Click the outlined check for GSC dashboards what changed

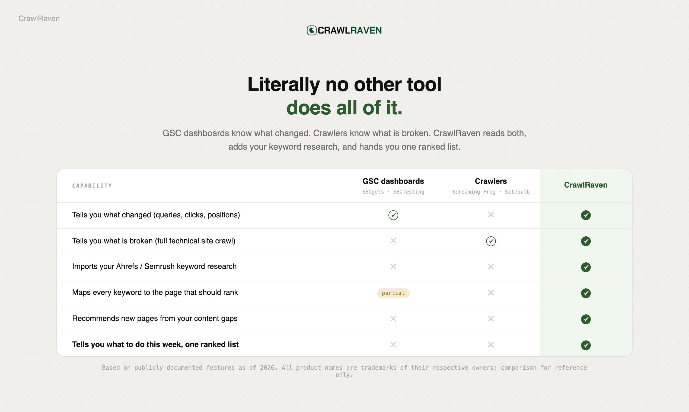(393, 215)
